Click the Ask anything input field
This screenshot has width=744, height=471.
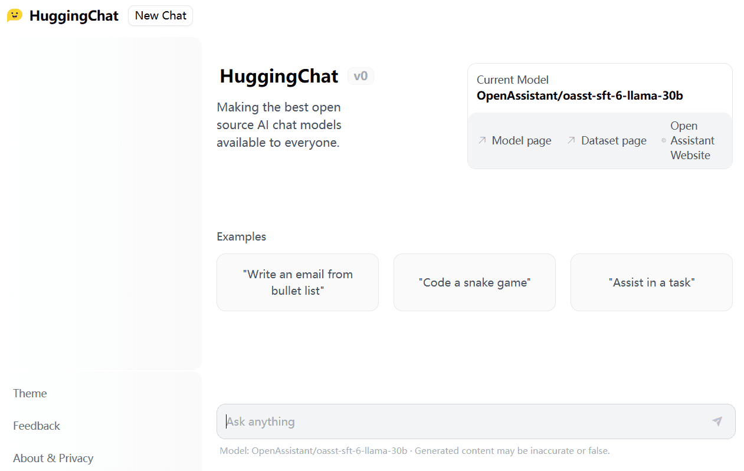click(413, 421)
